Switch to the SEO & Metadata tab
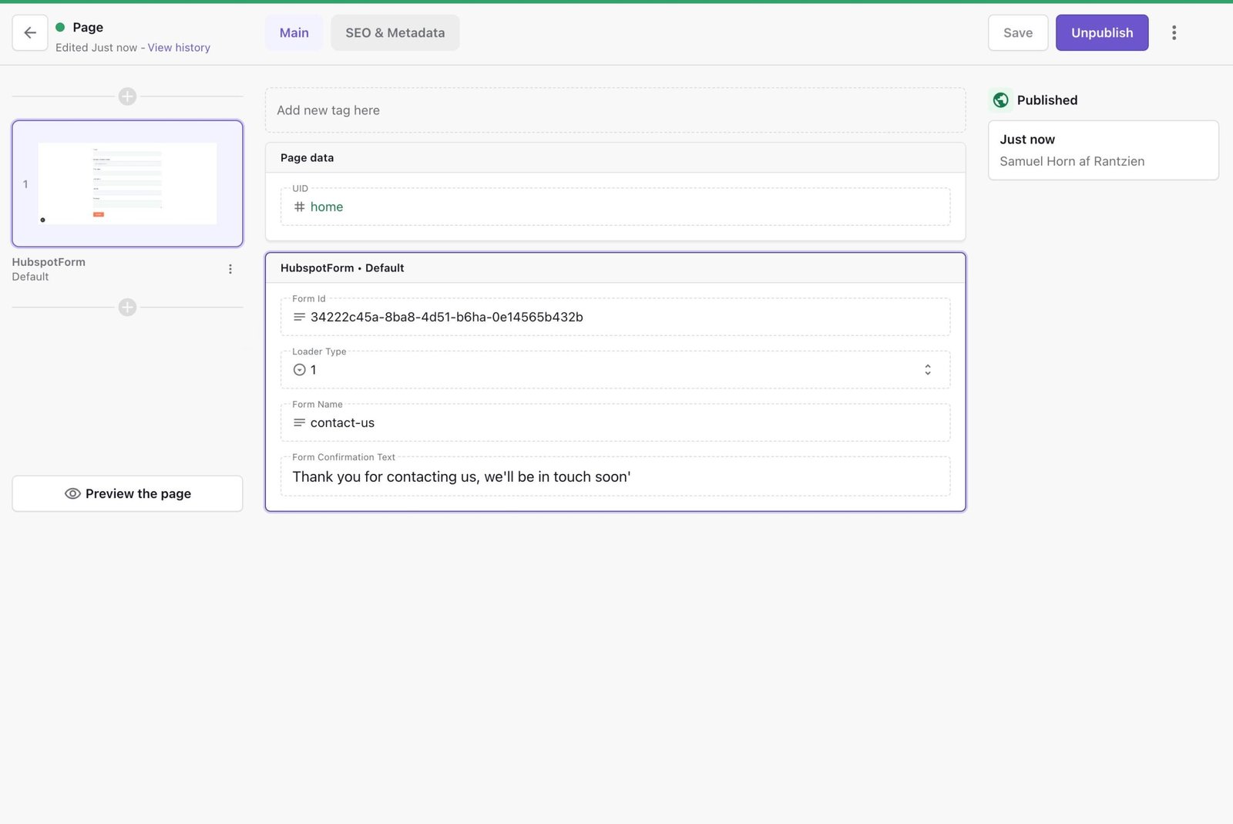Image resolution: width=1233 pixels, height=824 pixels. [x=395, y=32]
